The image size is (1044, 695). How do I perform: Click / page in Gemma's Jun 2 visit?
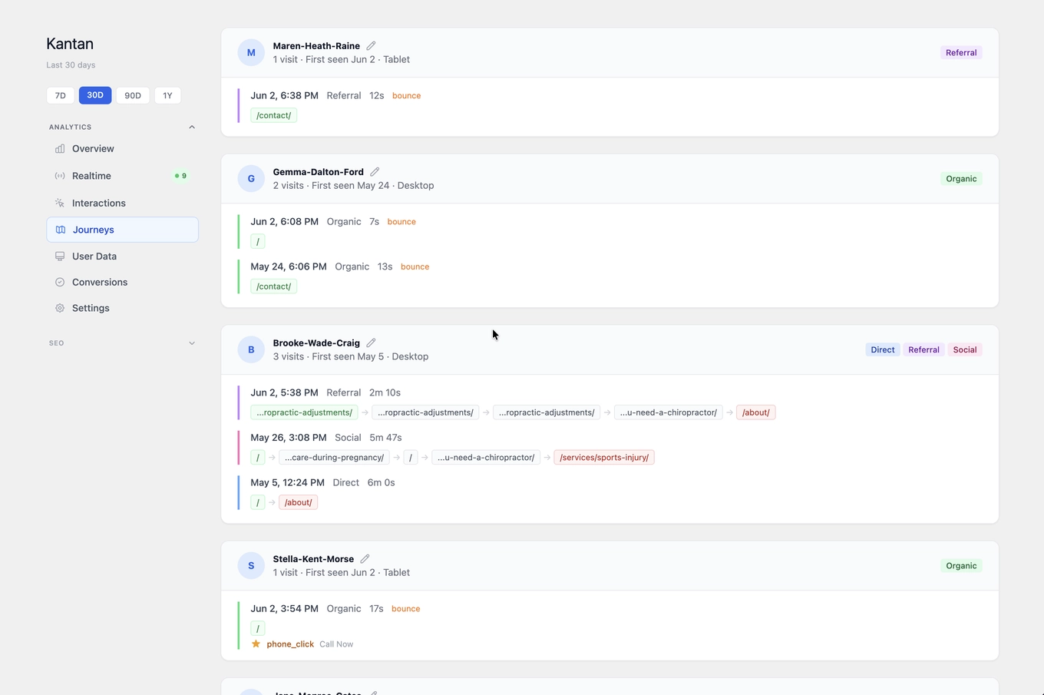[x=258, y=241]
